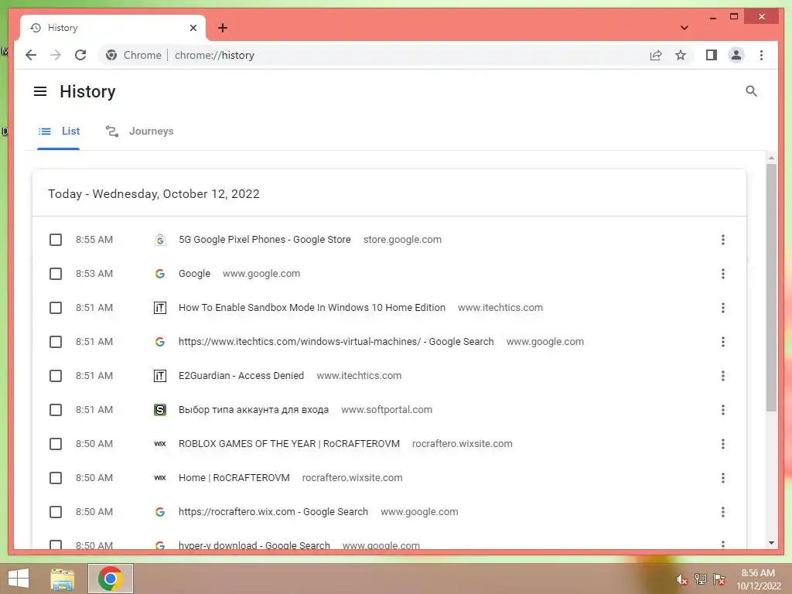Screen dimensions: 792x594
Task: Open the Action Center flag tray icon
Action: 719,579
